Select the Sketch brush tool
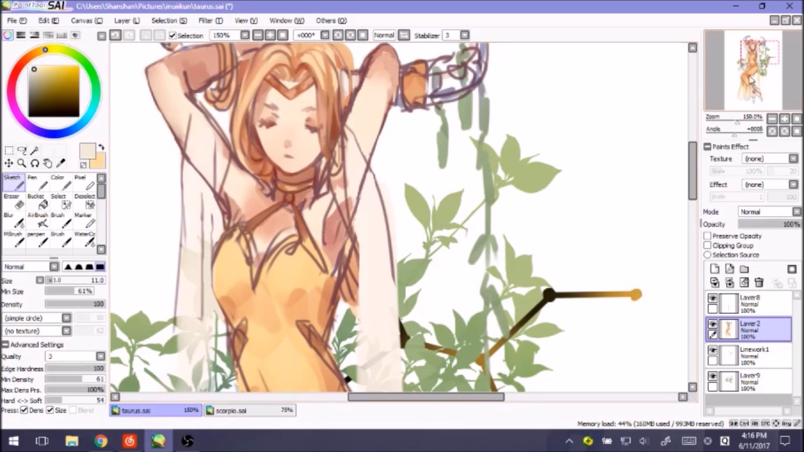 [x=14, y=182]
